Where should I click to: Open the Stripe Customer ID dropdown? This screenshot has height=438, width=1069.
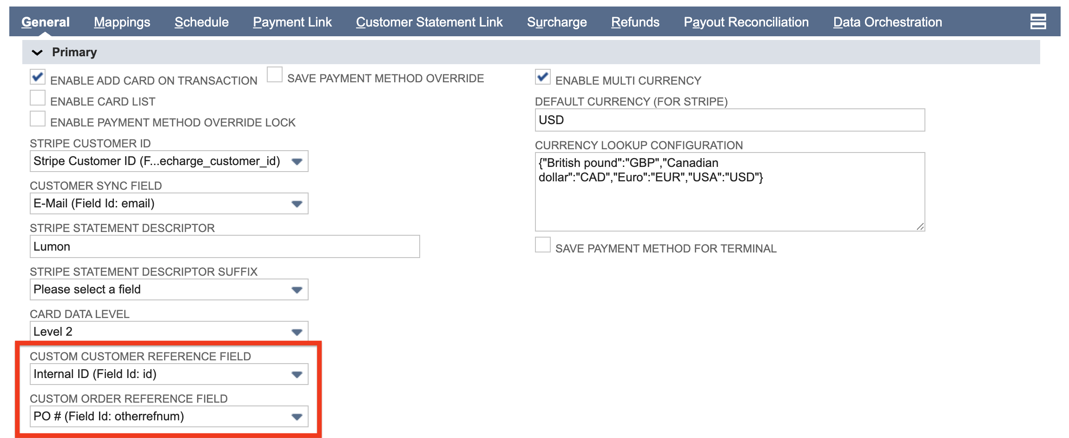298,161
